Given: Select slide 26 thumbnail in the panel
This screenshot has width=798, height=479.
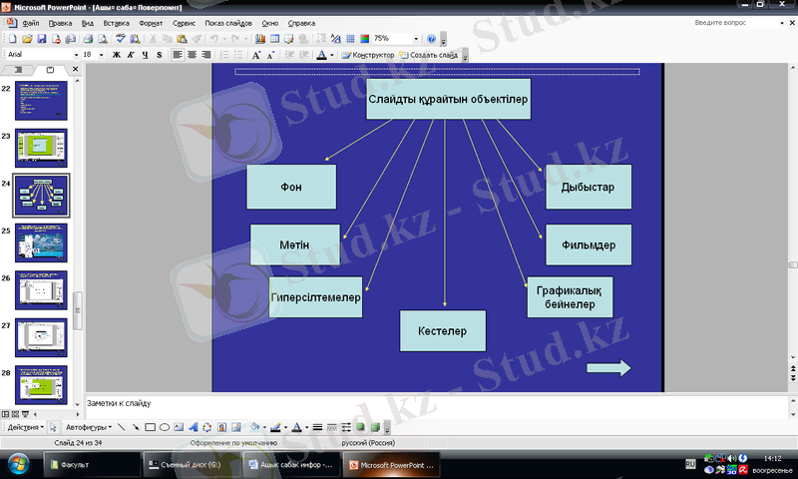Looking at the screenshot, I should pos(41,289).
